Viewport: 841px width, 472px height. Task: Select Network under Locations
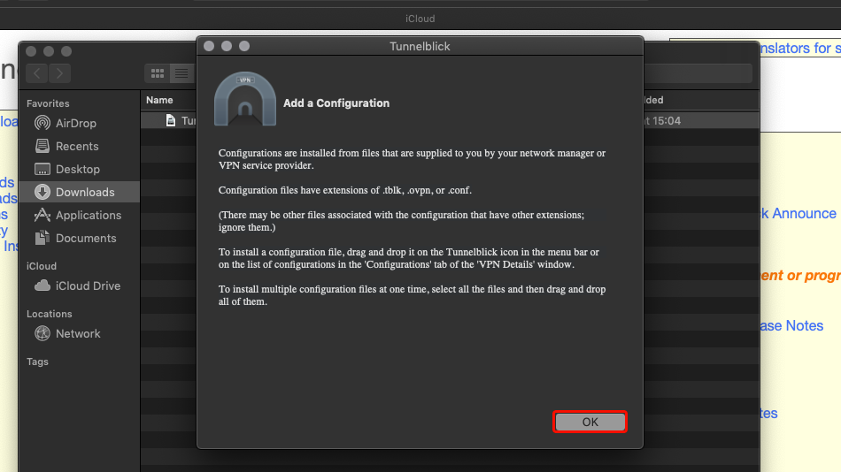point(78,333)
